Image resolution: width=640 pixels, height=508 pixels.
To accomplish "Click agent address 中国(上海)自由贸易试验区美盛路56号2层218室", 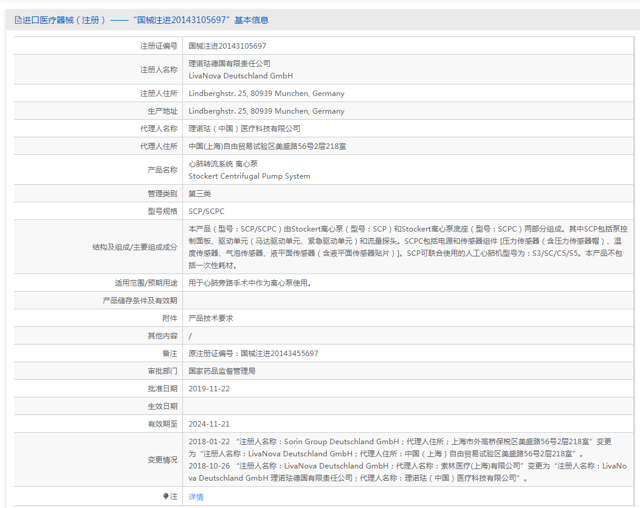I will pos(267,146).
